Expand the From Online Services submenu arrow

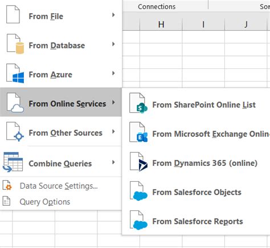pyautogui.click(x=113, y=103)
